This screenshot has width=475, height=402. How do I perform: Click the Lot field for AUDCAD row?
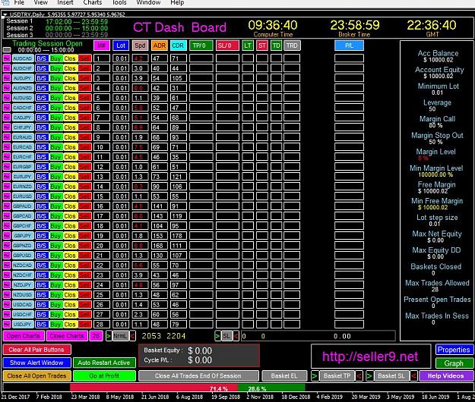pyautogui.click(x=121, y=58)
